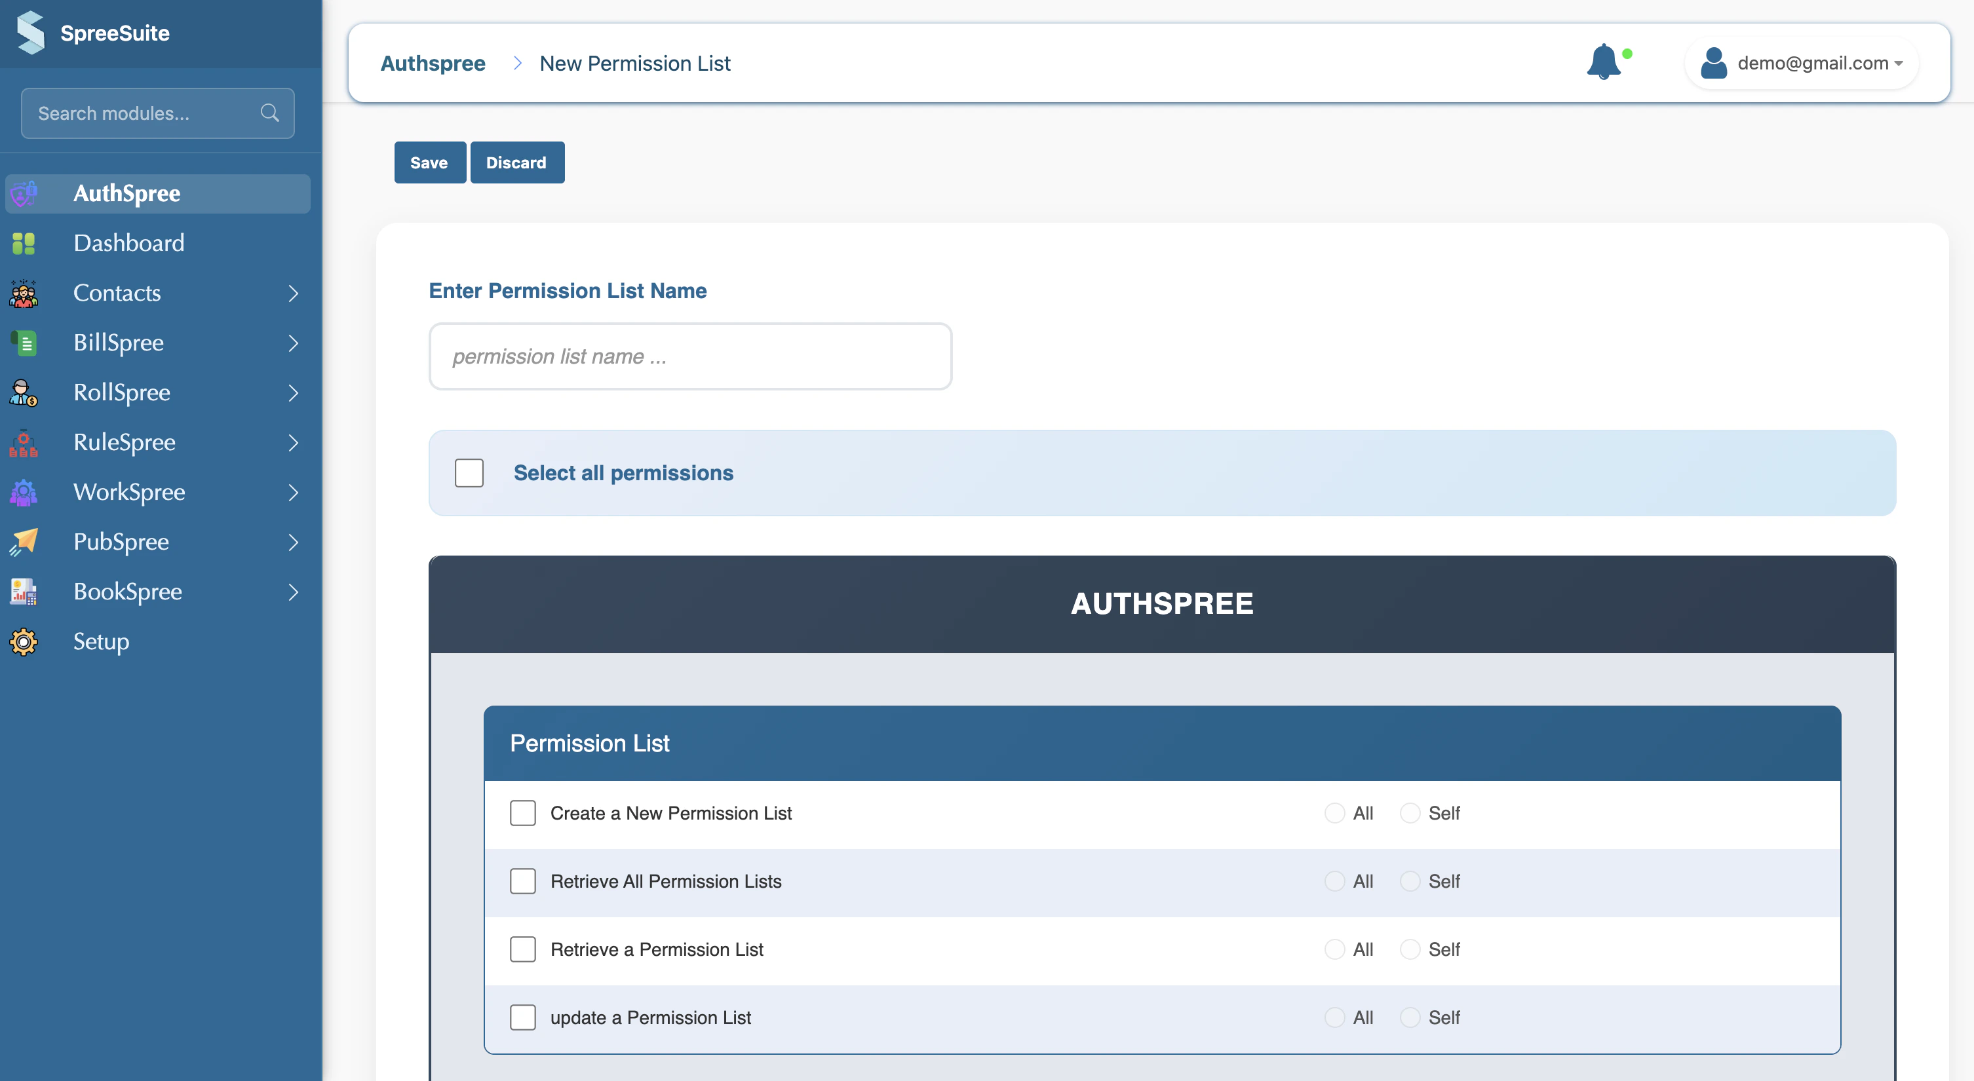The image size is (1974, 1081).
Task: Open the BookSpree sidebar item
Action: (158, 592)
